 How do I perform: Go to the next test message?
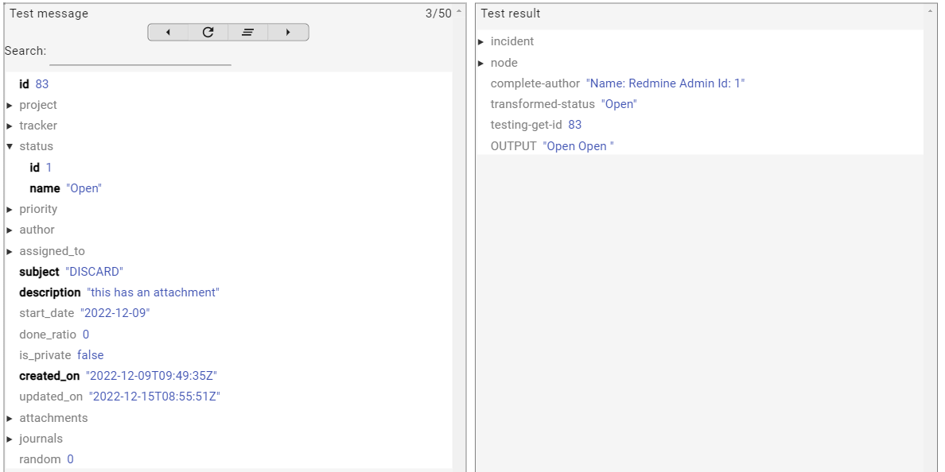288,33
